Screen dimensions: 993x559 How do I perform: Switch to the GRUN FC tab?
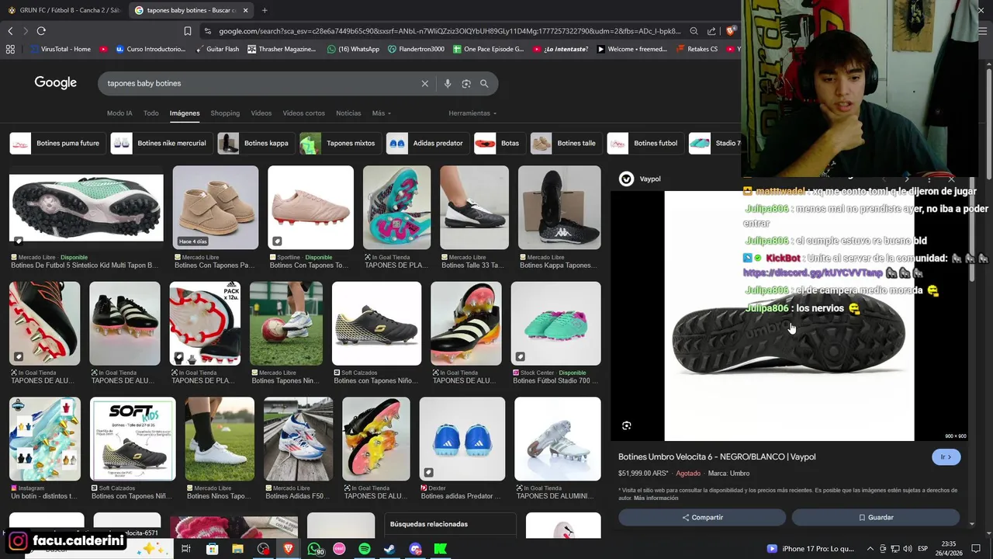click(64, 10)
